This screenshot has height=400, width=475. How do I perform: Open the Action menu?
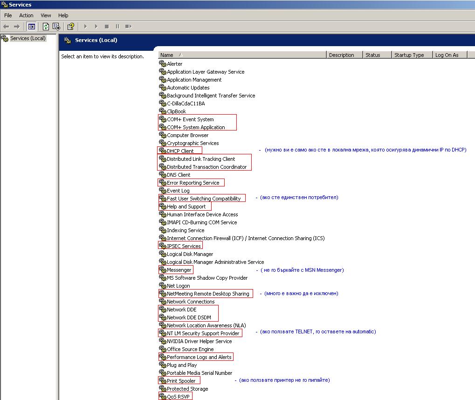point(26,15)
